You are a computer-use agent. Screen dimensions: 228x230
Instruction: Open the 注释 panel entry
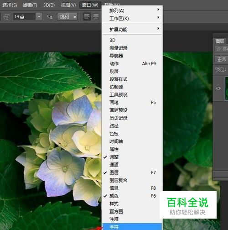132,219
